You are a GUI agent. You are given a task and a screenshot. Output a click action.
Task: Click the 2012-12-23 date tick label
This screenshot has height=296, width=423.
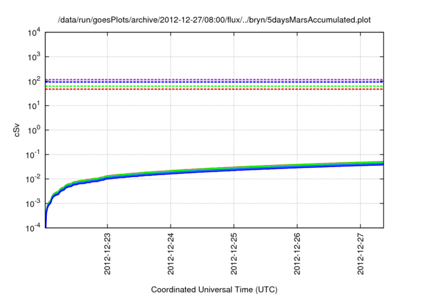click(x=107, y=254)
